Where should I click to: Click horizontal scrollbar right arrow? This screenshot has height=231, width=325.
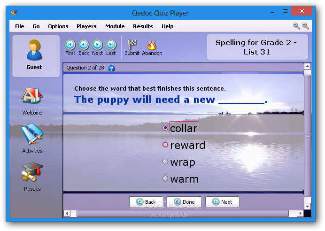pyautogui.click(x=300, y=213)
